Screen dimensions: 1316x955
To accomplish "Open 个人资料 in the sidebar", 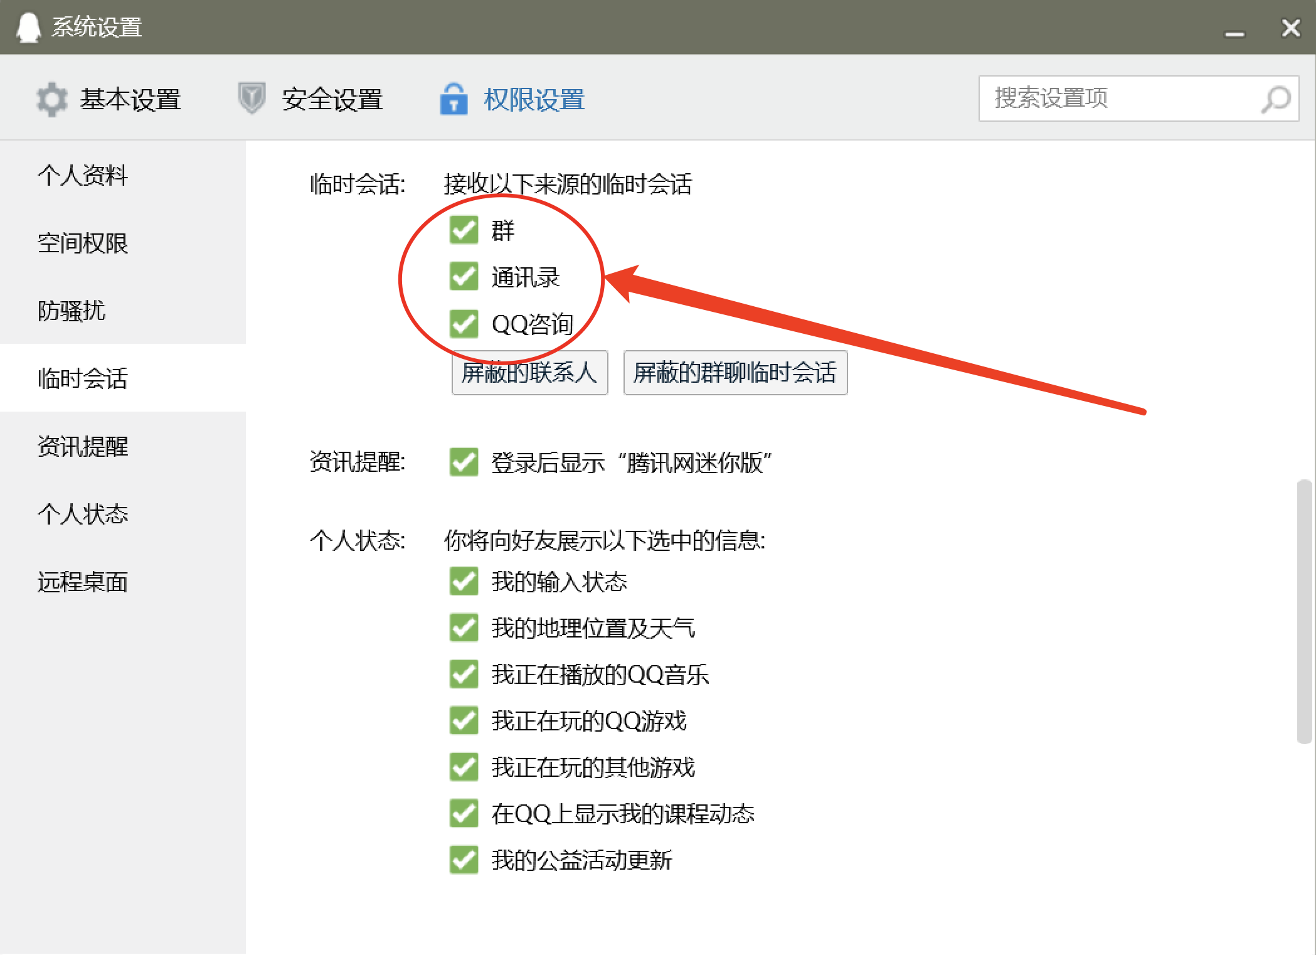I will coord(123,175).
